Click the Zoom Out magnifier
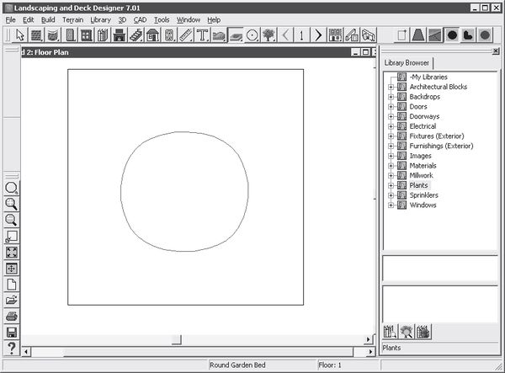This screenshot has height=373, width=505. (12, 220)
